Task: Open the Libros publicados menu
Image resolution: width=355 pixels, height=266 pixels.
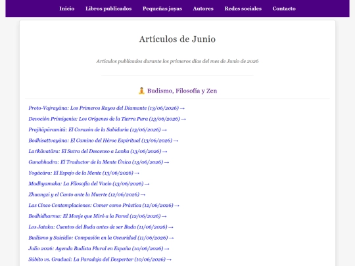Action: pos(108,9)
